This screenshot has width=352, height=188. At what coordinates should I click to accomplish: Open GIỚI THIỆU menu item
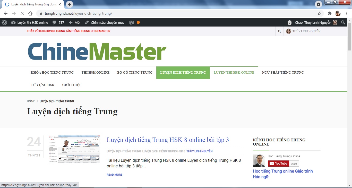click(x=72, y=85)
